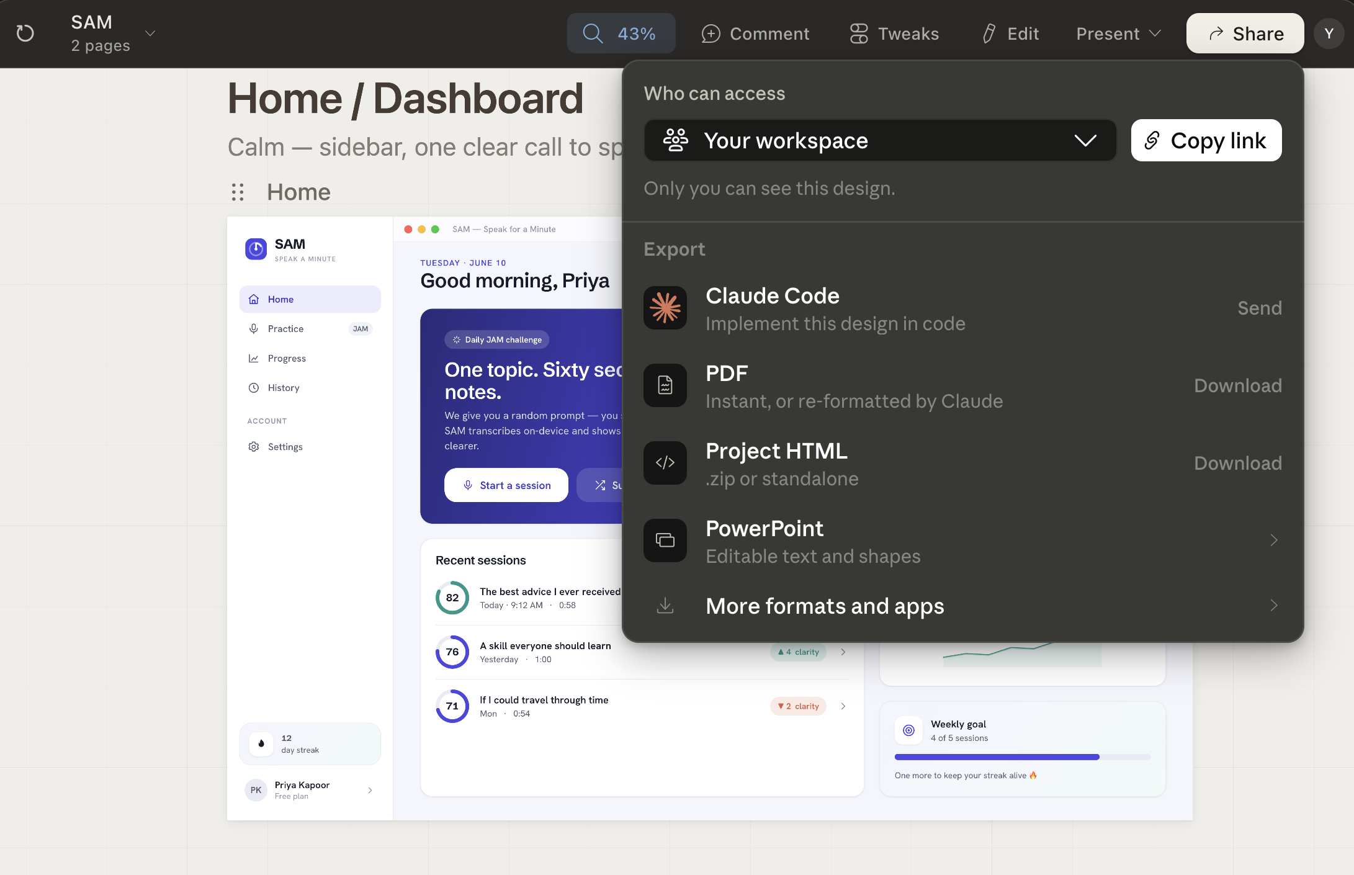
Task: Open the Your workspace access dropdown
Action: point(880,140)
